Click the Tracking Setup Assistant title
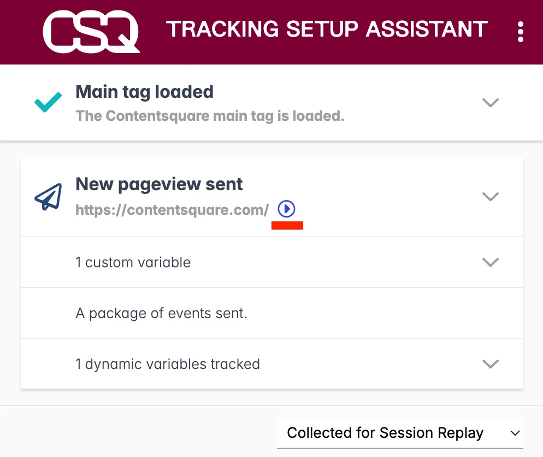This screenshot has width=543, height=457. point(327,29)
